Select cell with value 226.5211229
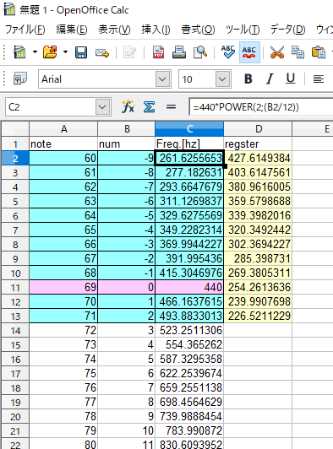Viewport: 333px width, 449px height. click(258, 316)
